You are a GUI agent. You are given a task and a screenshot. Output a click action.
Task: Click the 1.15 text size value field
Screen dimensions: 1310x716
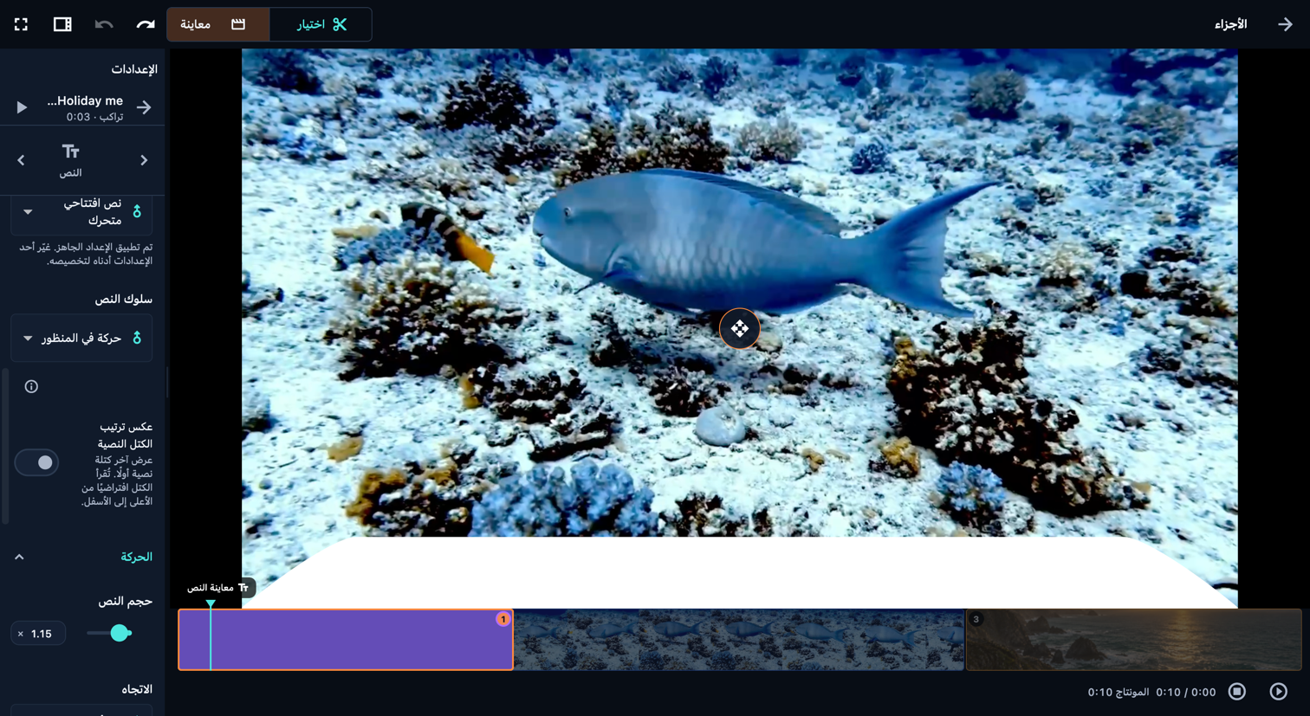coord(38,634)
